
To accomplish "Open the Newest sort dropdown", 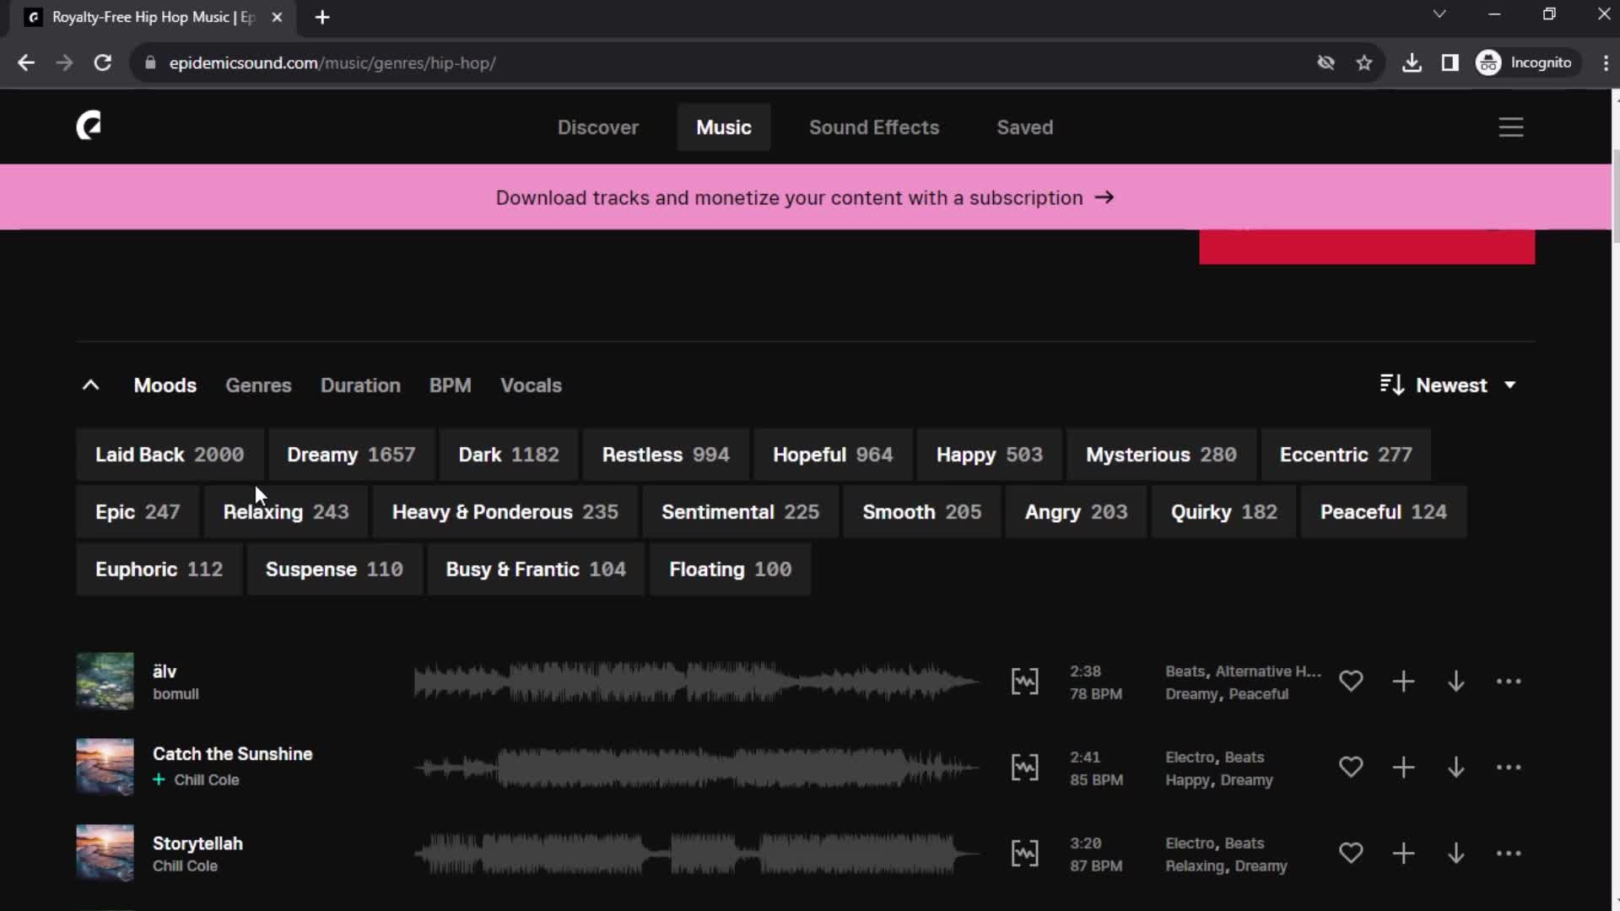I will coord(1449,385).
